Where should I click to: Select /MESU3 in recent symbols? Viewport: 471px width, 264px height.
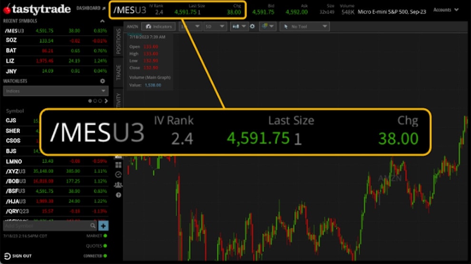click(x=56, y=30)
